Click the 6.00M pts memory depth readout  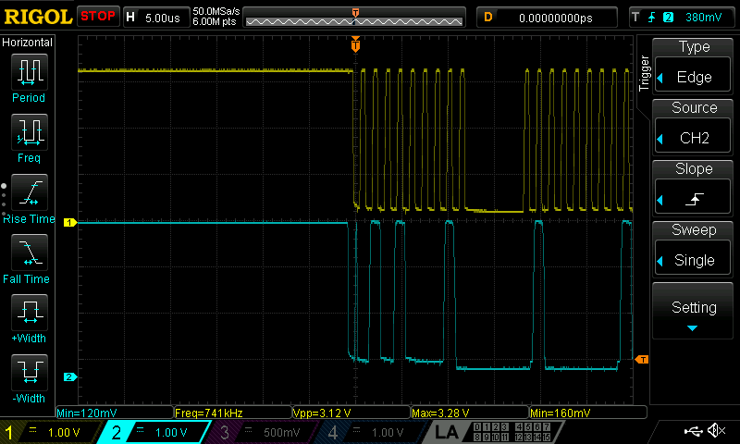pyautogui.click(x=215, y=21)
